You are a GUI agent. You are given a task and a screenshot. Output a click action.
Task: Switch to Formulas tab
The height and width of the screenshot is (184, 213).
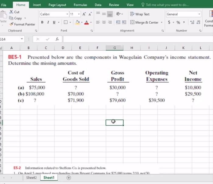click(80, 5)
